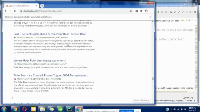
Task: Dismiss the automated test software infobar
Action: tap(151, 17)
